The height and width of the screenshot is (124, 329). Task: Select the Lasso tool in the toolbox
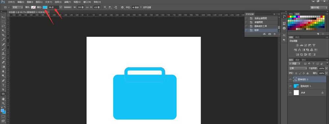3,26
